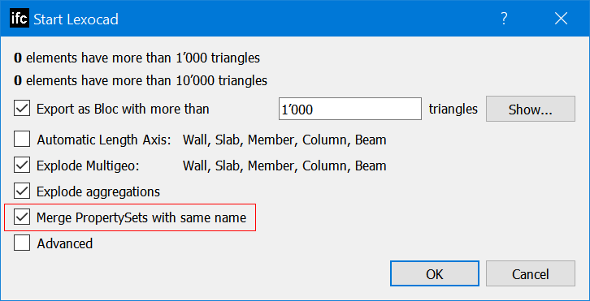Cancel the Start Lexocad dialog
590x301 pixels.
click(x=530, y=273)
